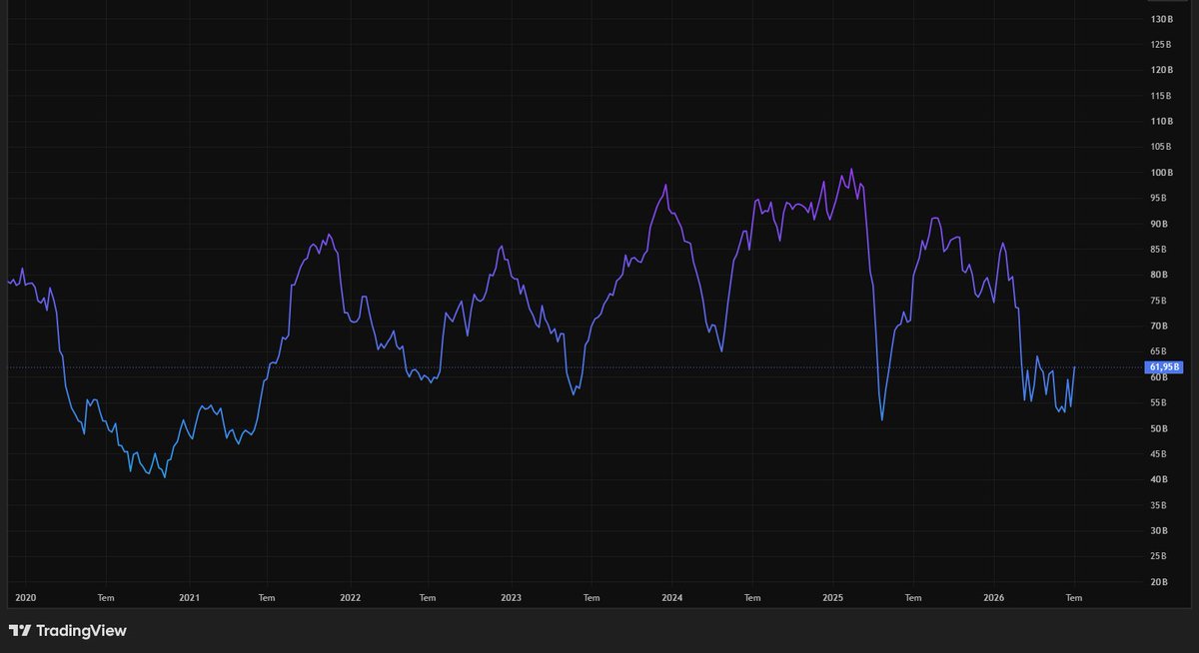Viewport: 1199px width, 653px height.
Task: Click the 30B price axis label
Action: (x=1159, y=531)
